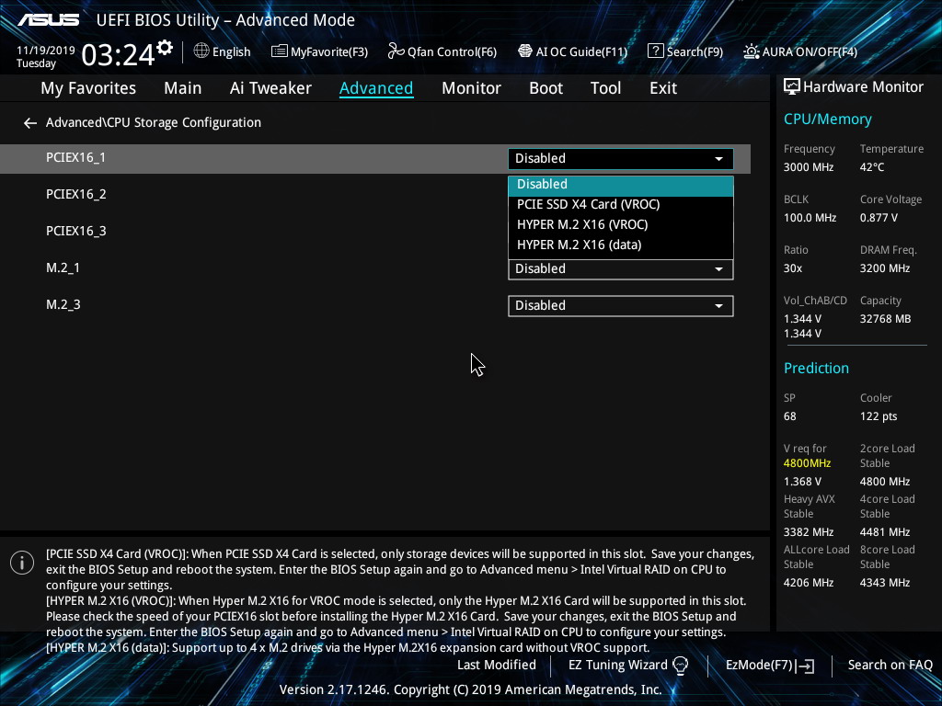942x706 pixels.
Task: Click the Advanced\CPU Storage Configuration breadcrumb
Action: [154, 122]
